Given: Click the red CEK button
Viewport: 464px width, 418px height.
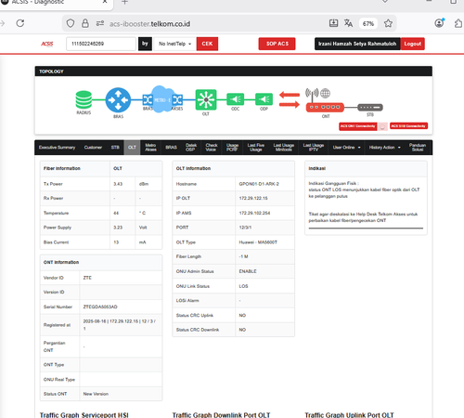Looking at the screenshot, I should [x=207, y=44].
